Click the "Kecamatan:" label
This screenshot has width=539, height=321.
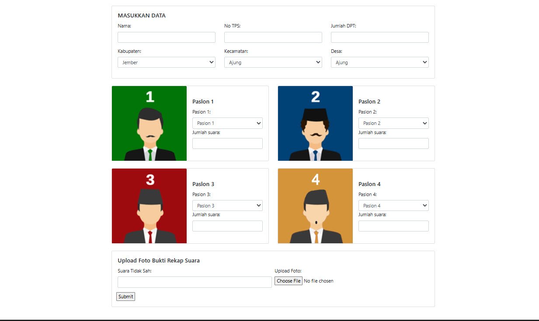point(236,51)
